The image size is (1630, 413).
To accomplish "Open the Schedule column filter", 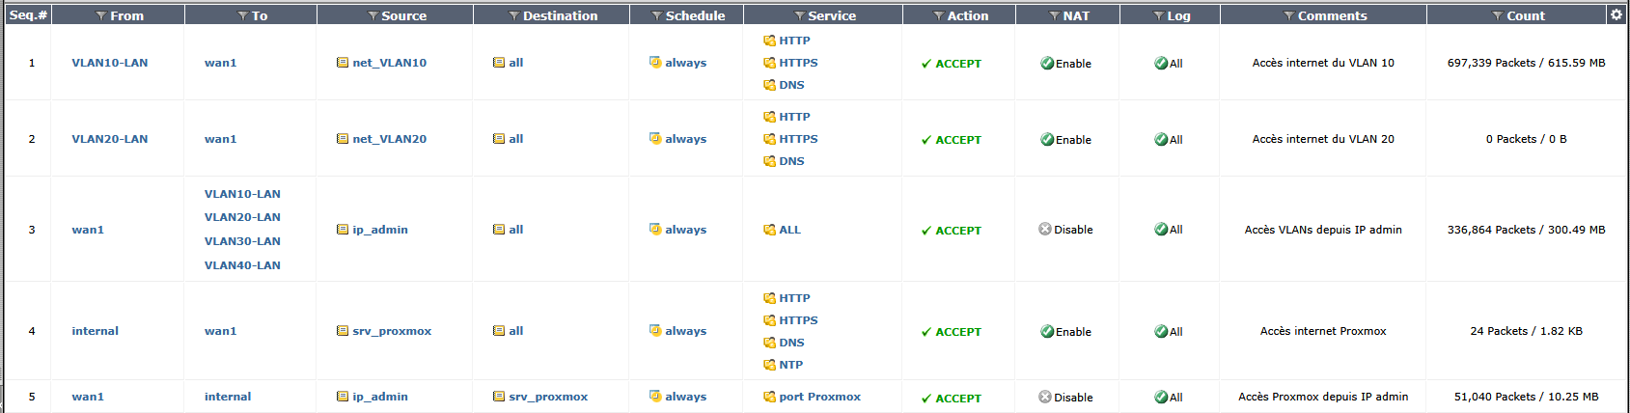I will tap(657, 16).
